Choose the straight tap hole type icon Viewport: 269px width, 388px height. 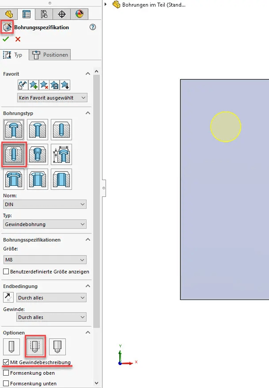[x=14, y=154]
